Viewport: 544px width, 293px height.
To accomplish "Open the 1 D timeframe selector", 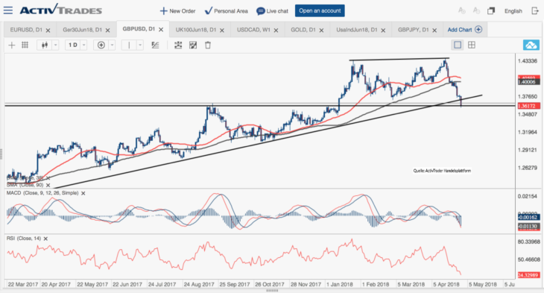I will pos(75,45).
